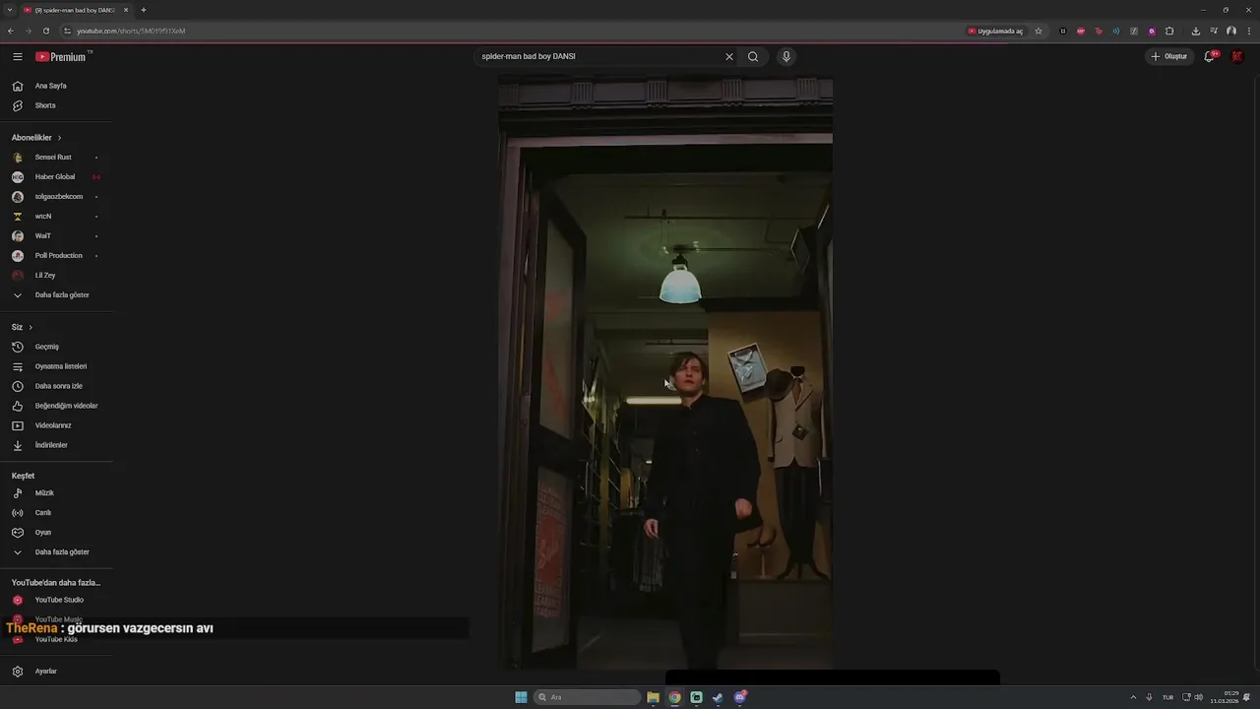
Task: Go back with browser back arrow
Action: 11,31
